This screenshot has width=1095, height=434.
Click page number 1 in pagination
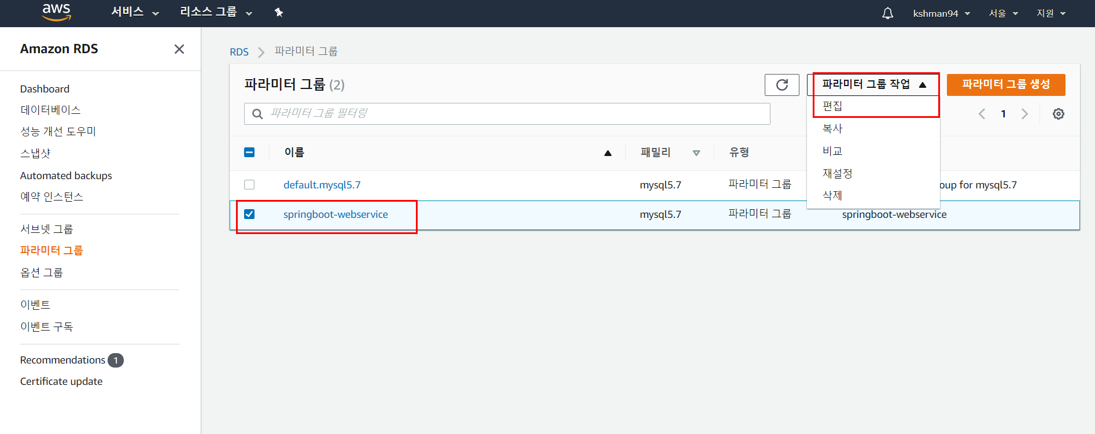coord(1003,114)
